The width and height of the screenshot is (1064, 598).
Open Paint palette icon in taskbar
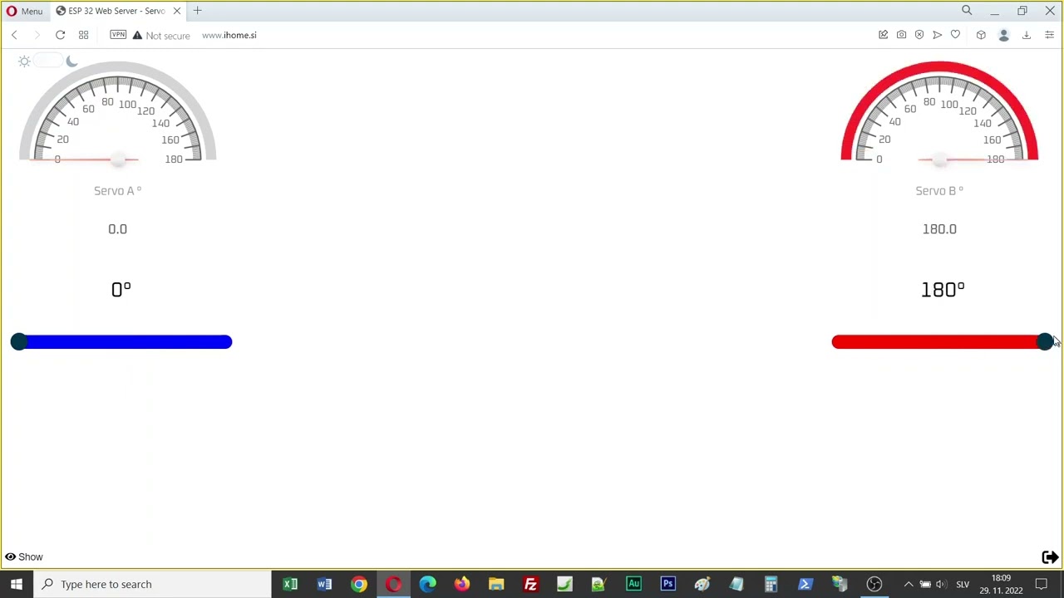[702, 584]
